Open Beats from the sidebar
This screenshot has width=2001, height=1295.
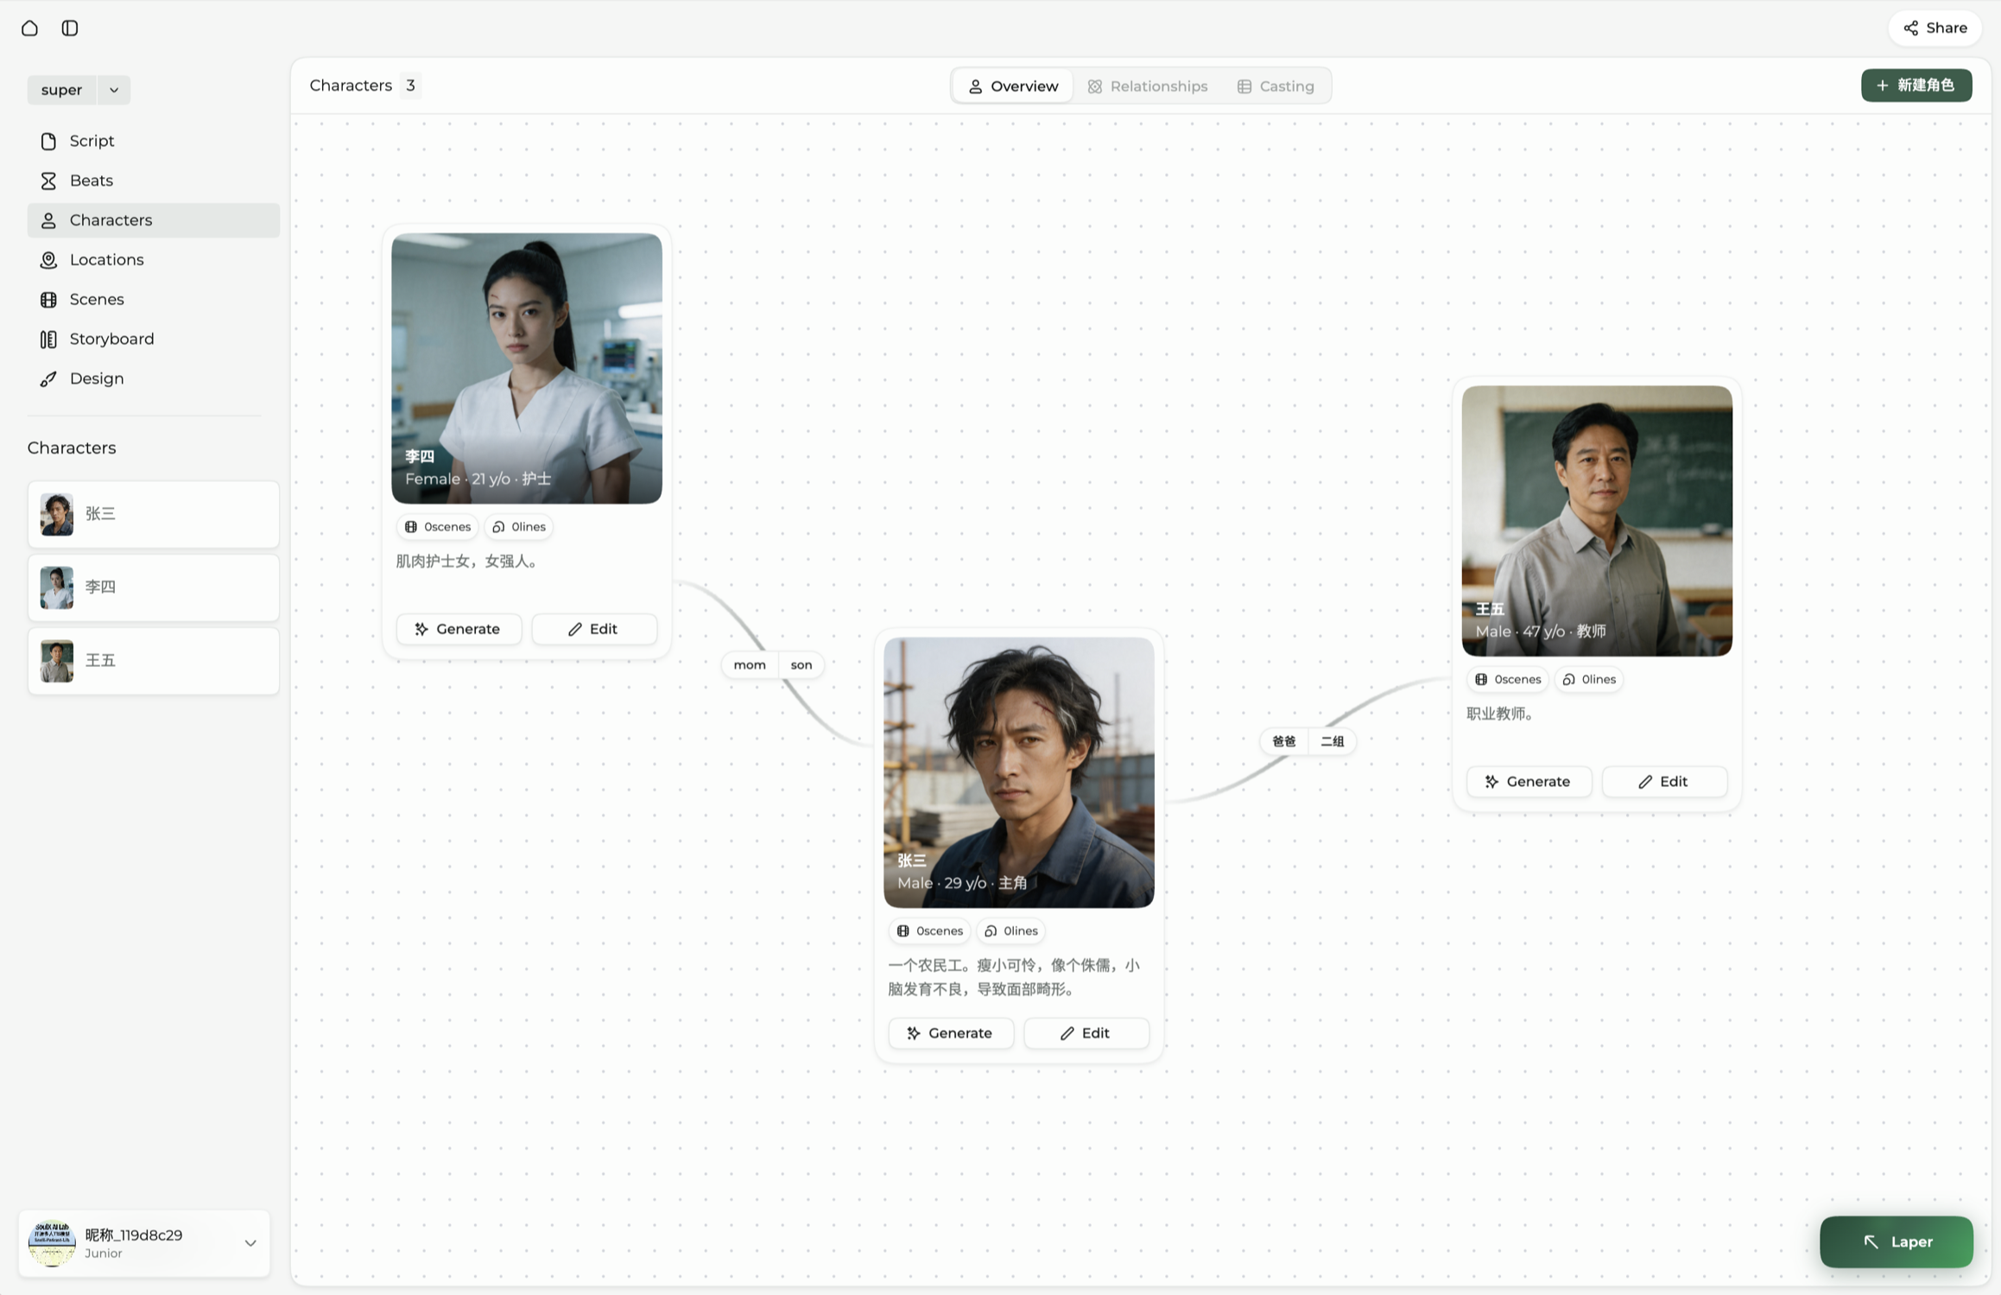(x=91, y=181)
